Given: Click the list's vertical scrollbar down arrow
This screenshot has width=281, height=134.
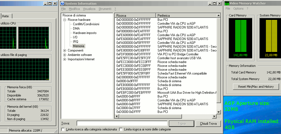Looking at the screenshot, I should [219, 112].
